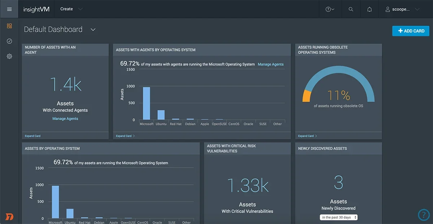Click the ADD CARD button
Viewport: 433px width, 224px height.
411,31
